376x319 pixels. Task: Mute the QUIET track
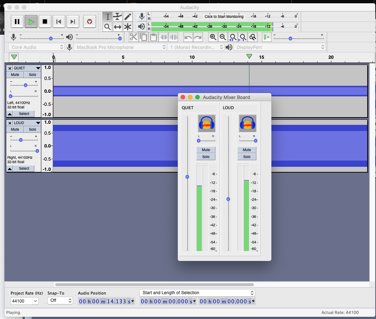[15, 74]
